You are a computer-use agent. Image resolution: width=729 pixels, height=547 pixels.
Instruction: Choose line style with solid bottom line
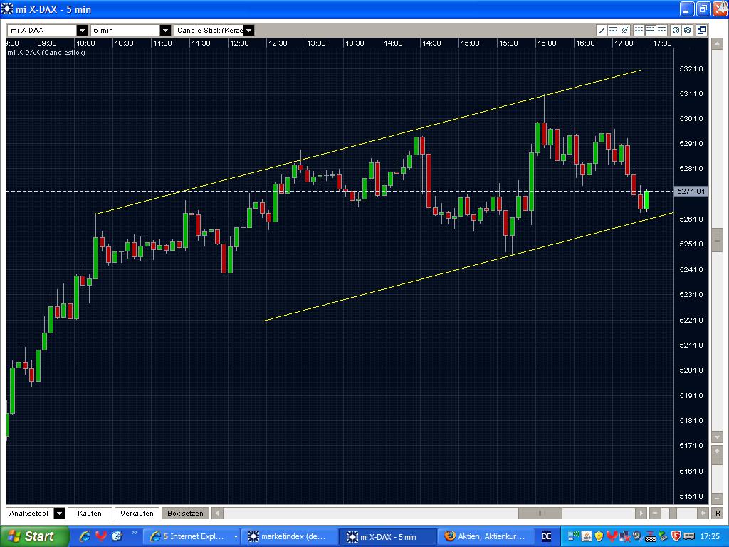(x=639, y=31)
